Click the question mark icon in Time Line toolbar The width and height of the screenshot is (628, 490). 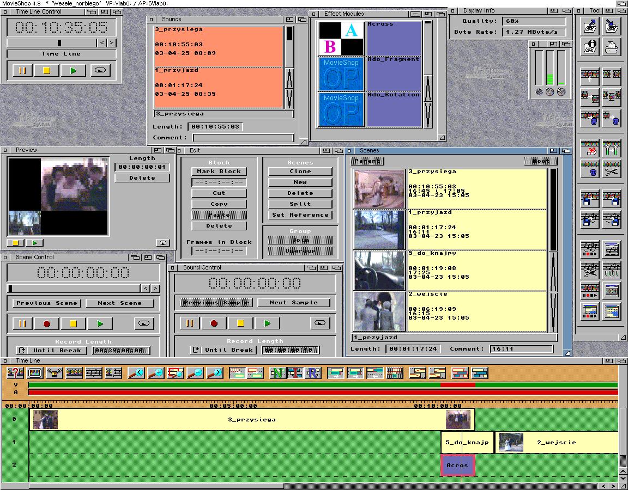[x=15, y=373]
